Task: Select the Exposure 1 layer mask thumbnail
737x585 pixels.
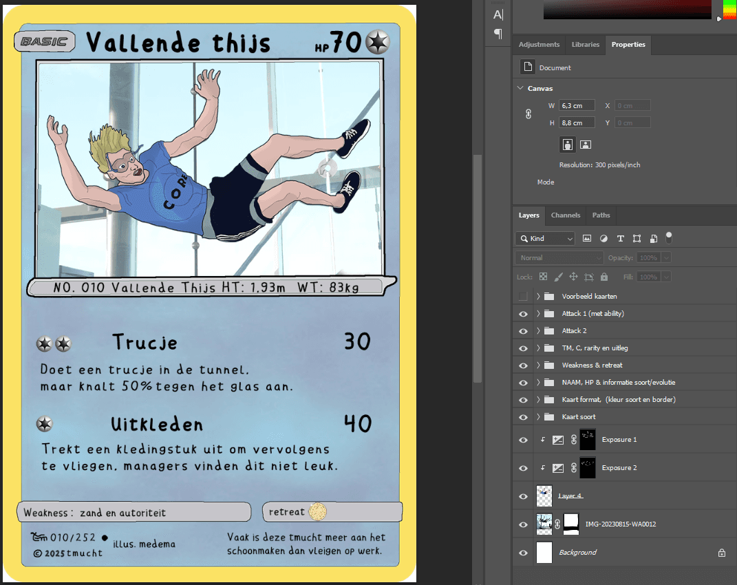Action: pos(588,440)
